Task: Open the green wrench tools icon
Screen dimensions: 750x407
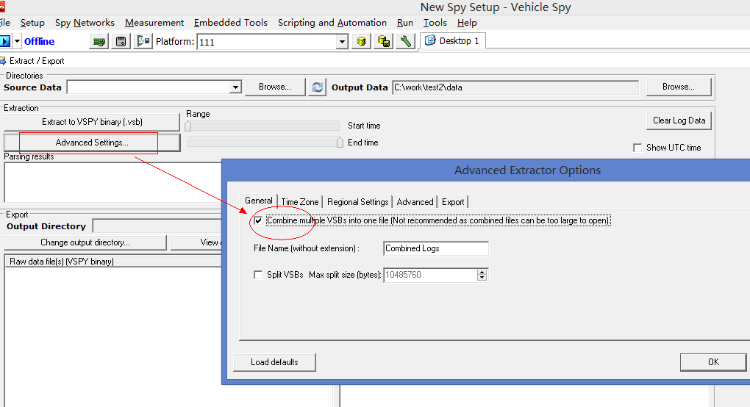Action: pos(404,42)
